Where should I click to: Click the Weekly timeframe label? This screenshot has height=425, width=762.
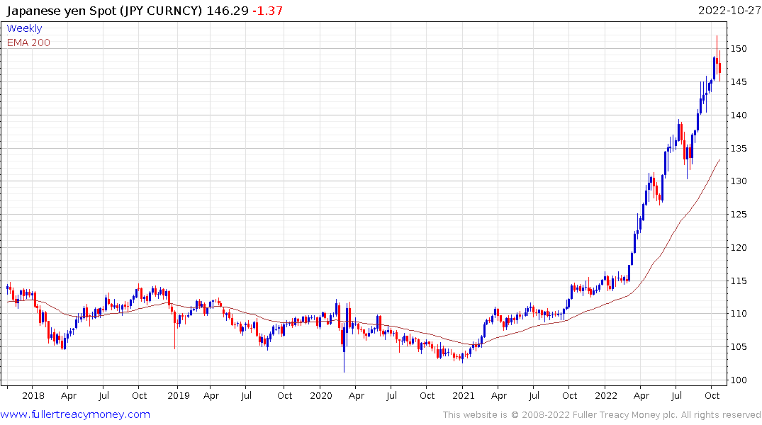(24, 28)
